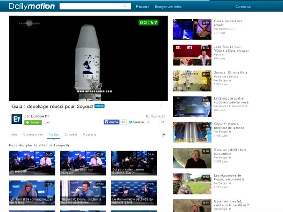Open the Parcourir menu
283x212 pixels.
[143, 7]
